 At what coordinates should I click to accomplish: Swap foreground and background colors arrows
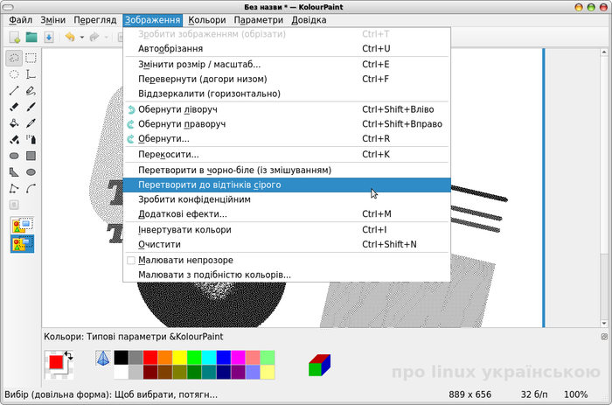[69, 355]
